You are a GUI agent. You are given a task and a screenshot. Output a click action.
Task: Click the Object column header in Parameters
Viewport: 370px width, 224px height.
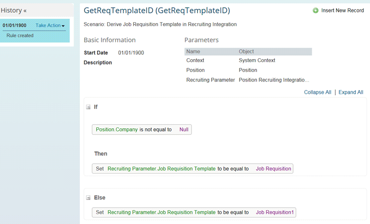pyautogui.click(x=247, y=51)
